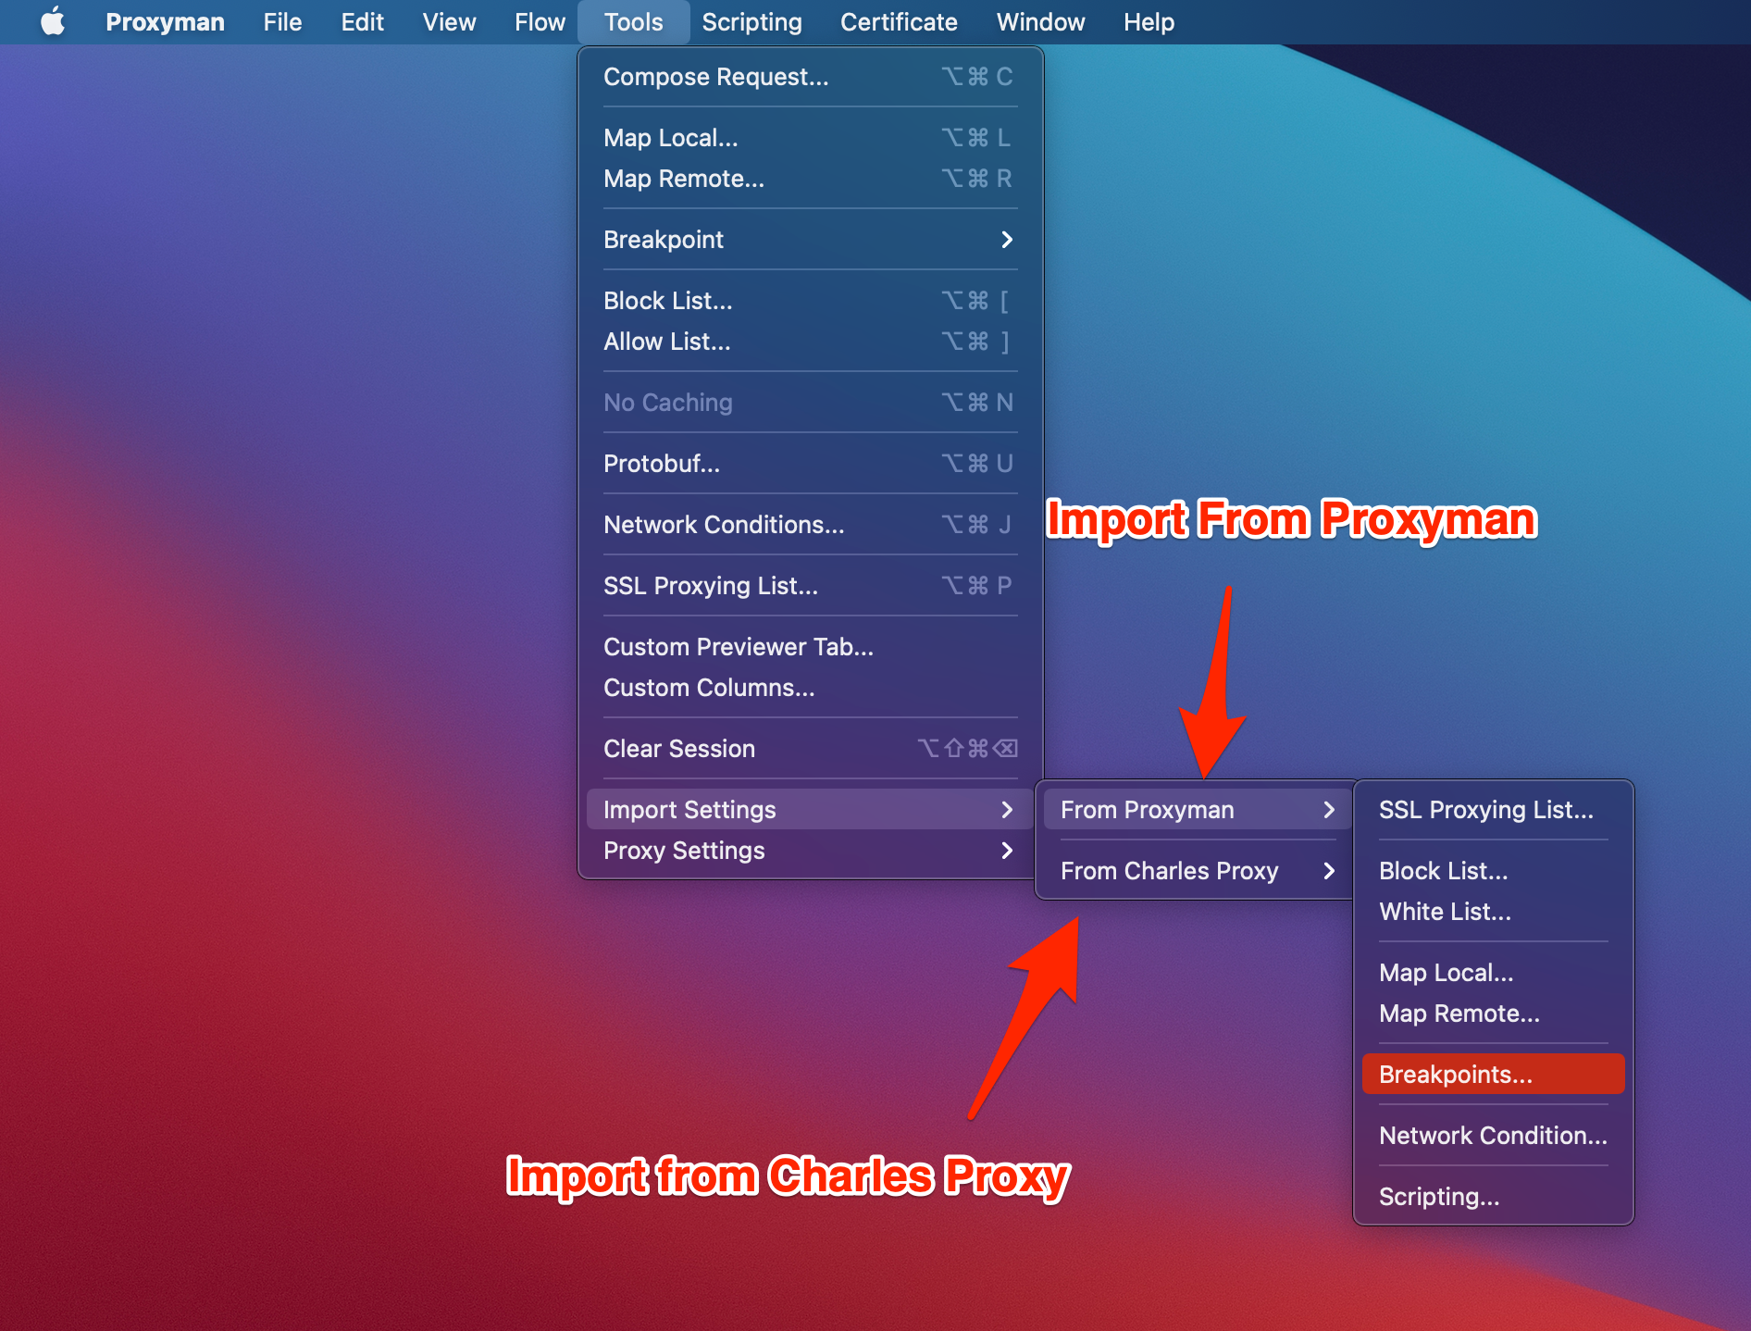
Task: Select highlighted Breakpoints… import item
Action: [1493, 1075]
